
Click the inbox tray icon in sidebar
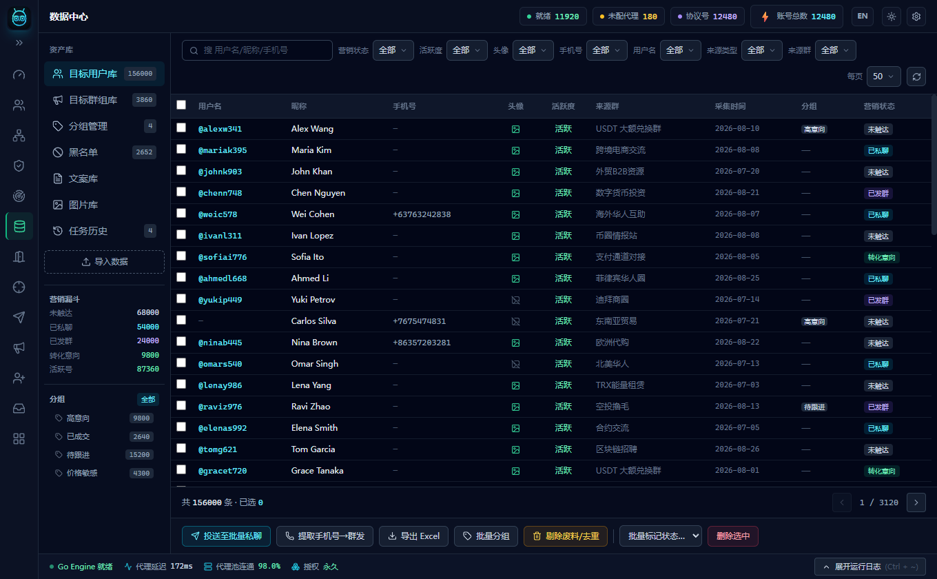tap(19, 408)
